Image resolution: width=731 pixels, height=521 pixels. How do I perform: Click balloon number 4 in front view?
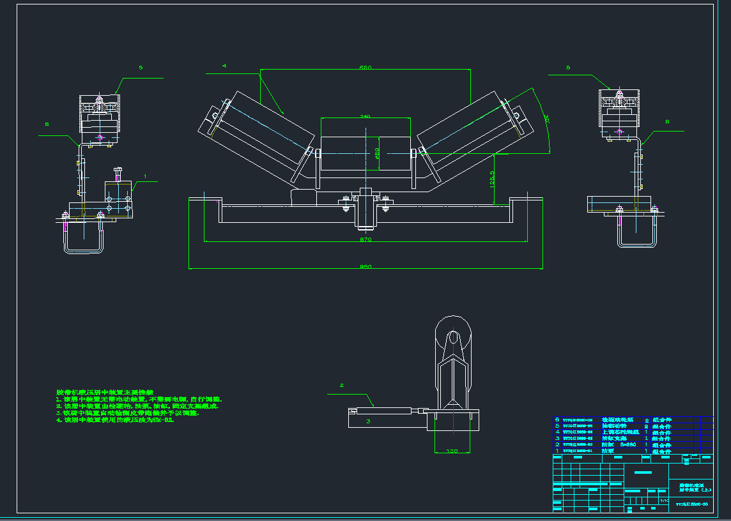pos(224,65)
